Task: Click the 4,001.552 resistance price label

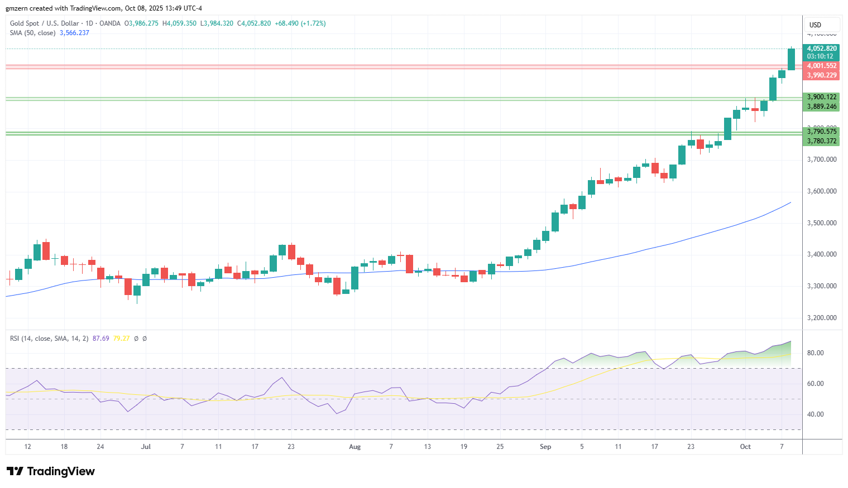Action: click(x=822, y=66)
